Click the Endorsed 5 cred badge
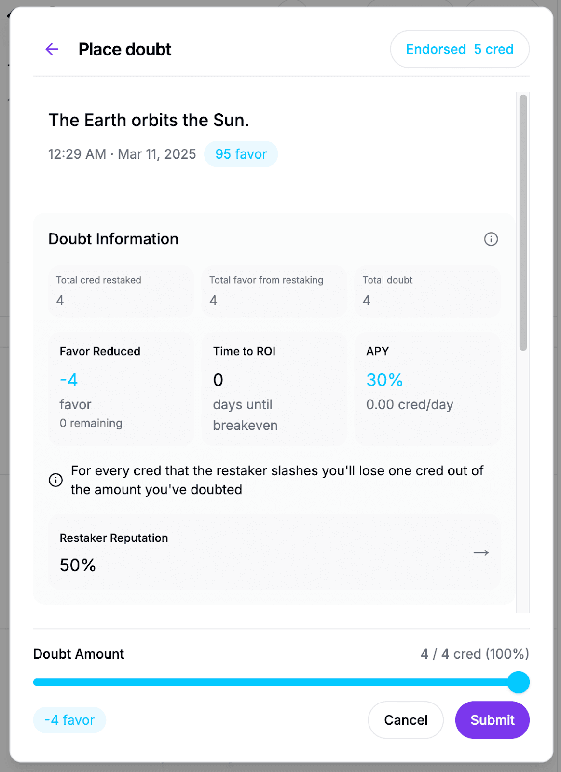 (460, 49)
